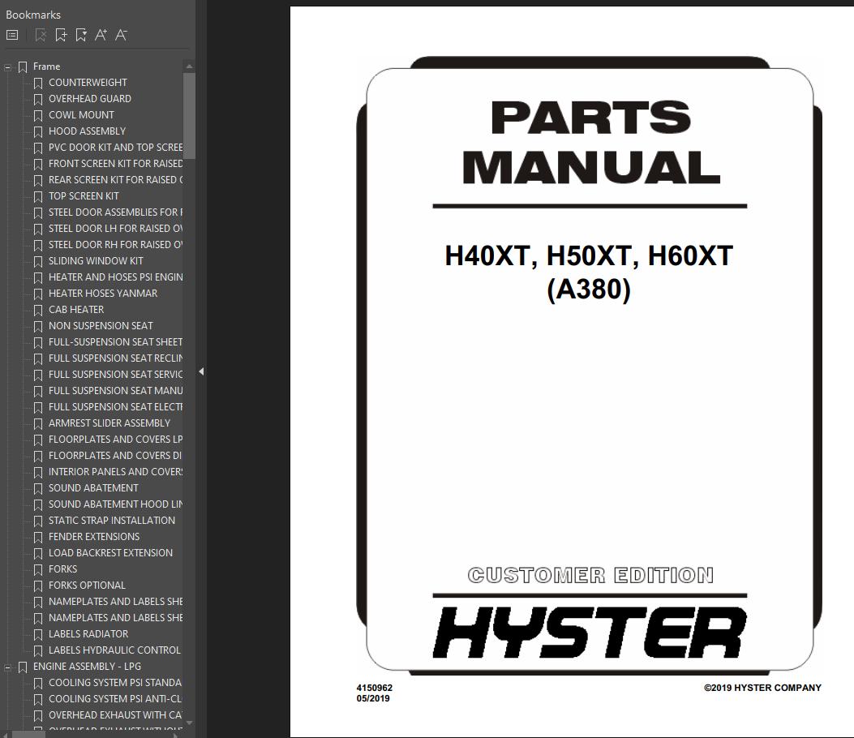The width and height of the screenshot is (854, 738).
Task: Open the LOAD BACKREST EXTENSION bookmark
Action: pos(110,553)
